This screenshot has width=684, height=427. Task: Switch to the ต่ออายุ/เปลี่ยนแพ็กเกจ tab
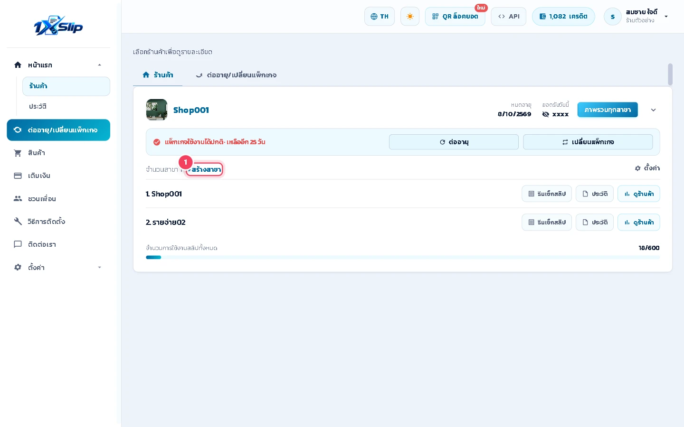tap(236, 75)
